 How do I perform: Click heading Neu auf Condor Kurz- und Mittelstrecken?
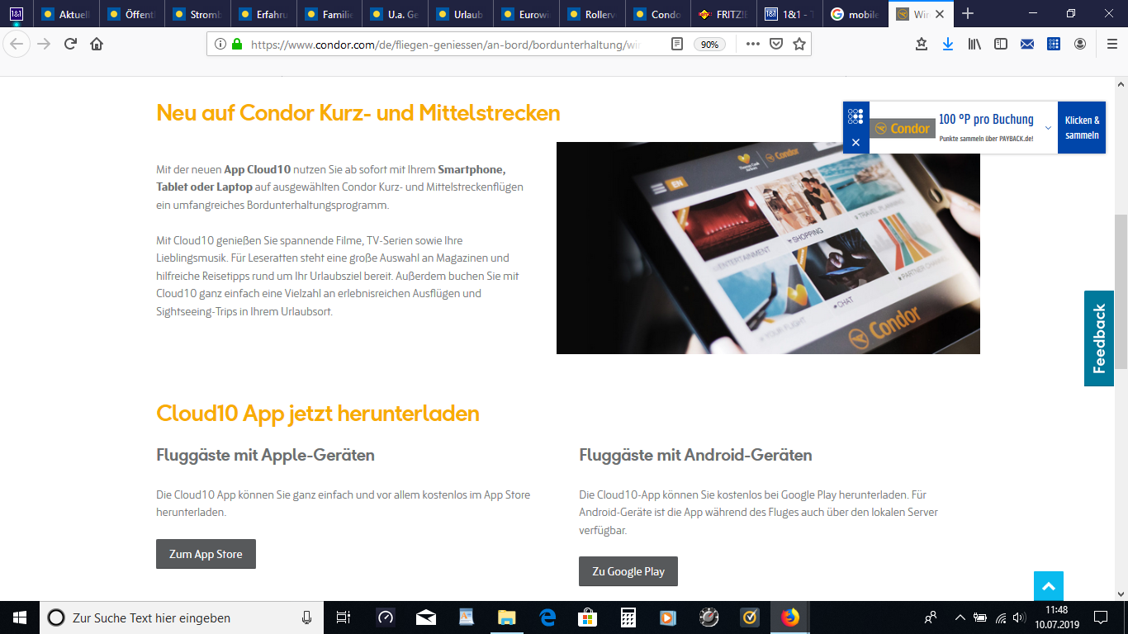pos(358,112)
